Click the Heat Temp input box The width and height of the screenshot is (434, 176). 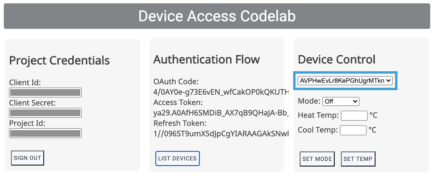click(x=354, y=115)
